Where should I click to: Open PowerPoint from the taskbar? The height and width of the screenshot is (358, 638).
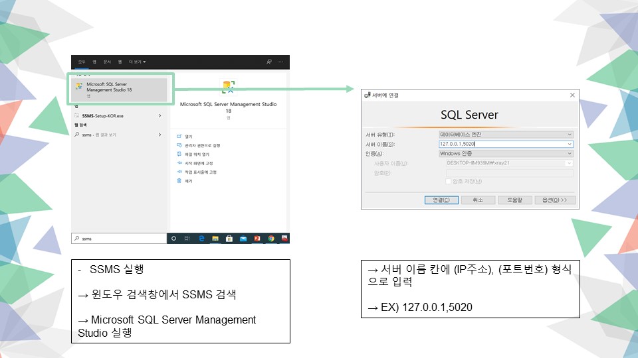(x=257, y=238)
